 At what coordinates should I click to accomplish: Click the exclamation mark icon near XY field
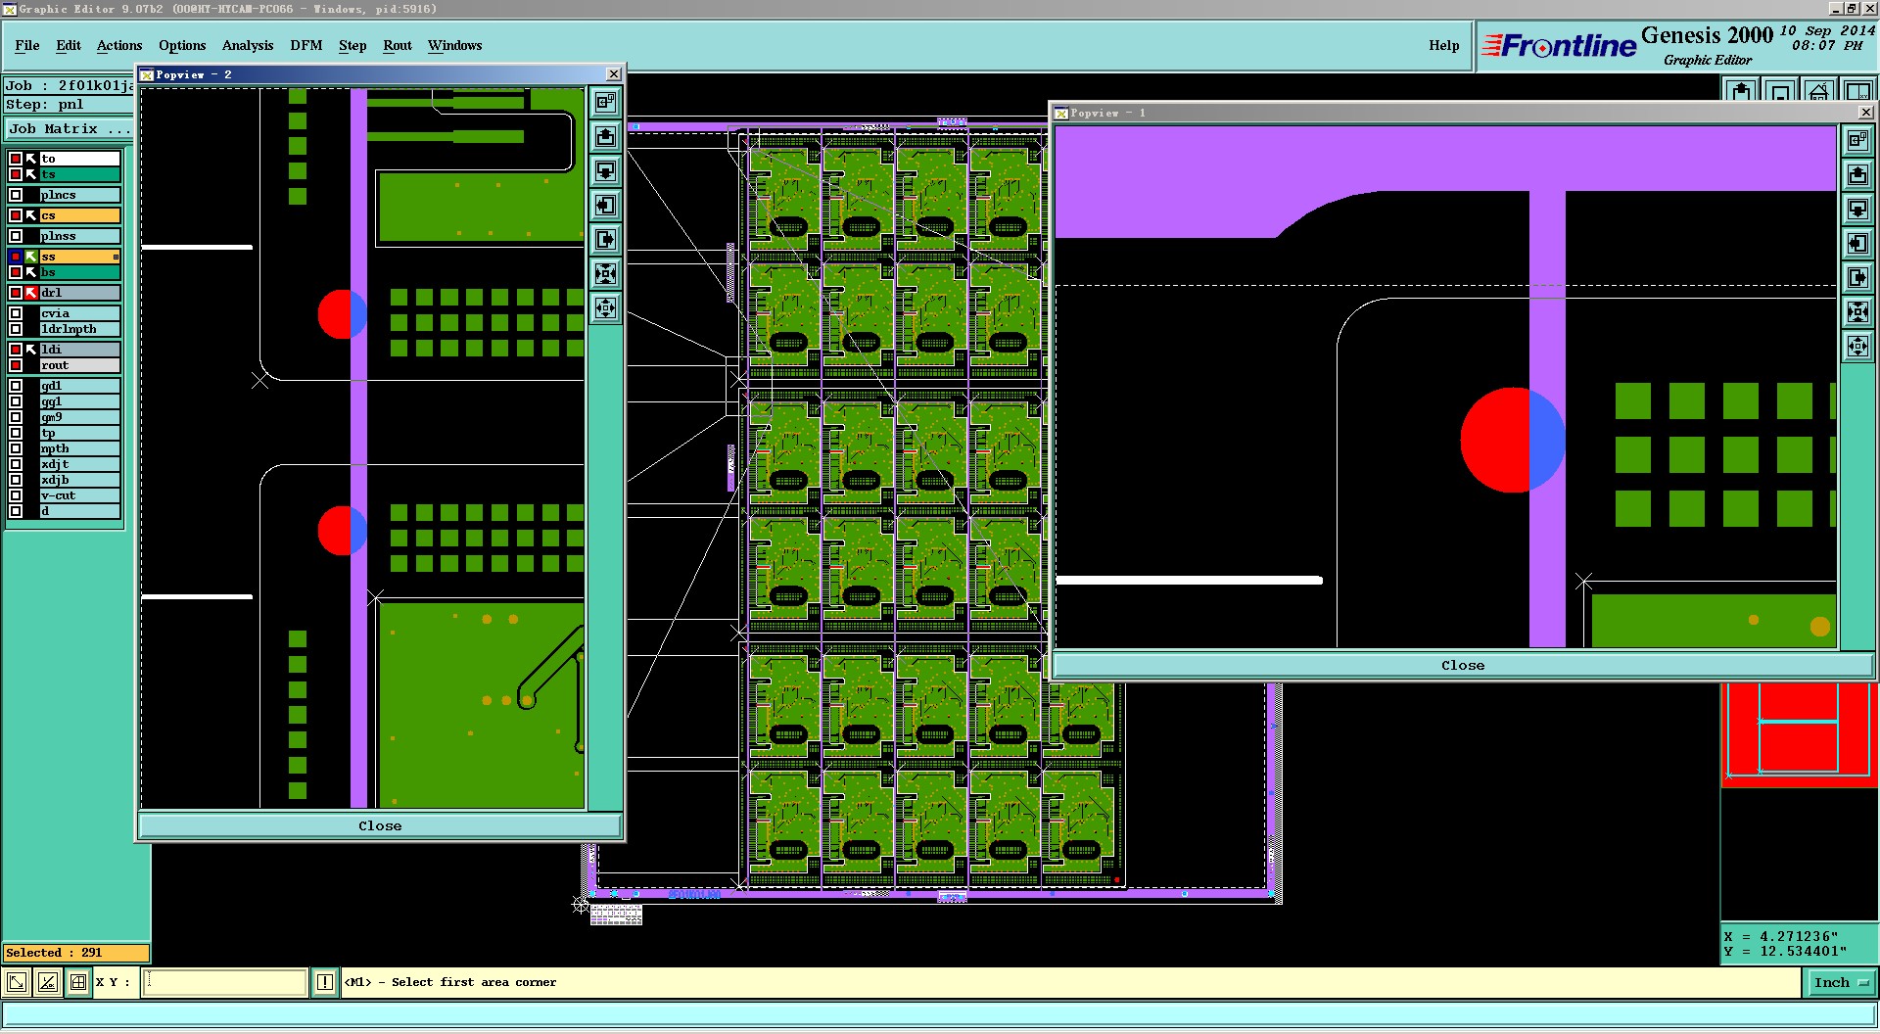325,982
